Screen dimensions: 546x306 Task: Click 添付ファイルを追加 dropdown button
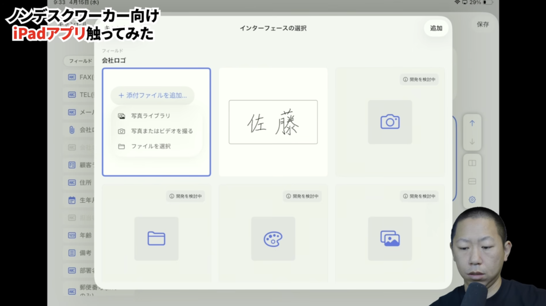click(152, 96)
